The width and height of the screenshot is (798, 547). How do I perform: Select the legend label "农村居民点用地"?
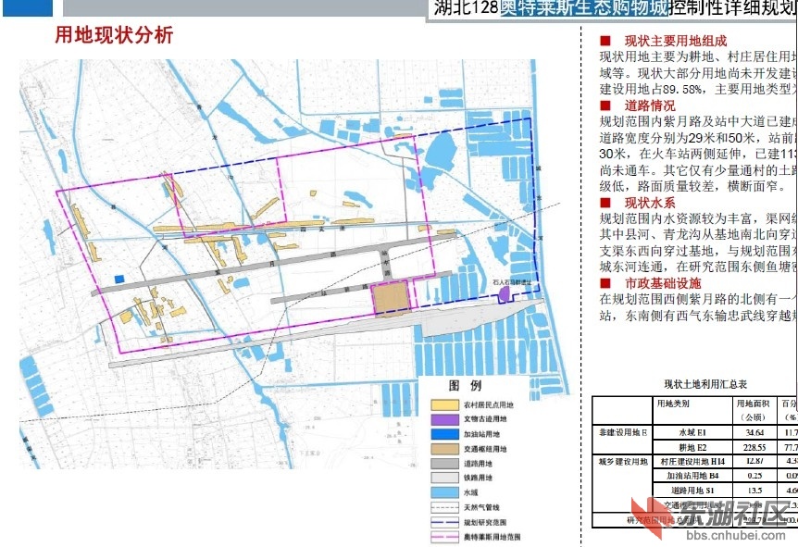(x=489, y=405)
